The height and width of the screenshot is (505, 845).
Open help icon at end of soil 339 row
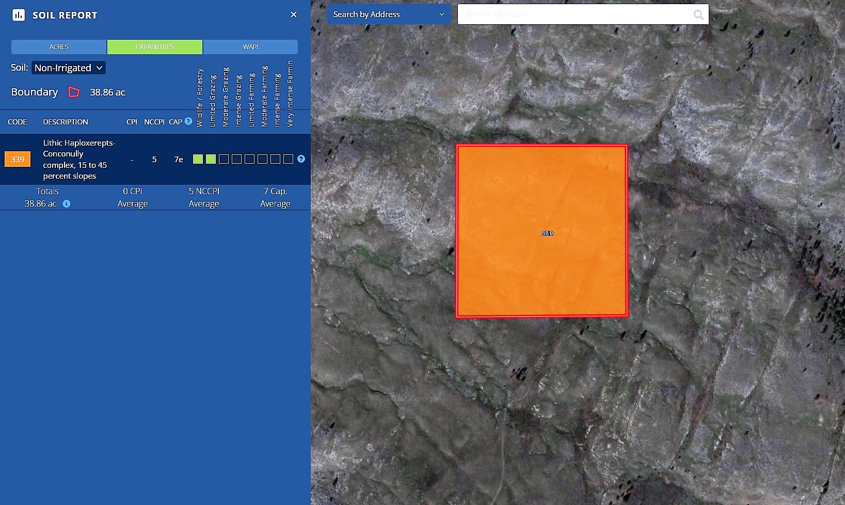pos(301,159)
